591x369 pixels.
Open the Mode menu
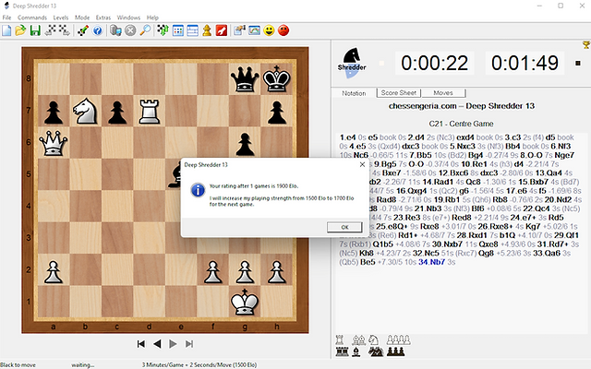coord(82,18)
